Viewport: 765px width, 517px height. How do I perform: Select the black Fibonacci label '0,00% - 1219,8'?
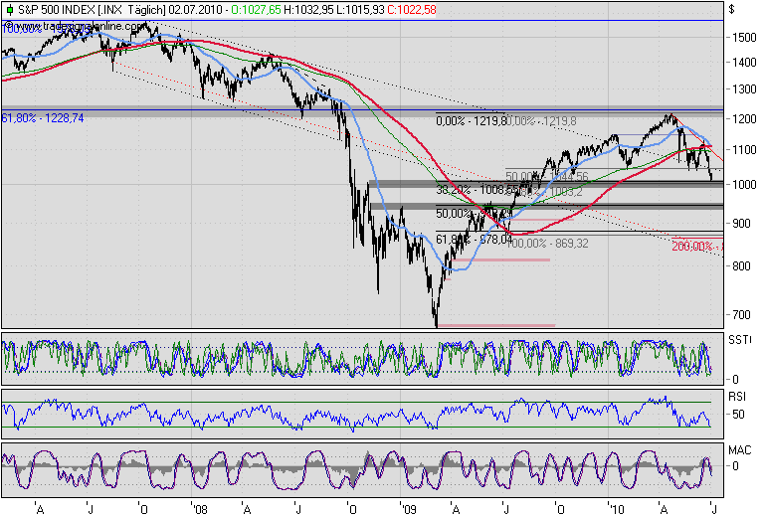click(x=472, y=120)
